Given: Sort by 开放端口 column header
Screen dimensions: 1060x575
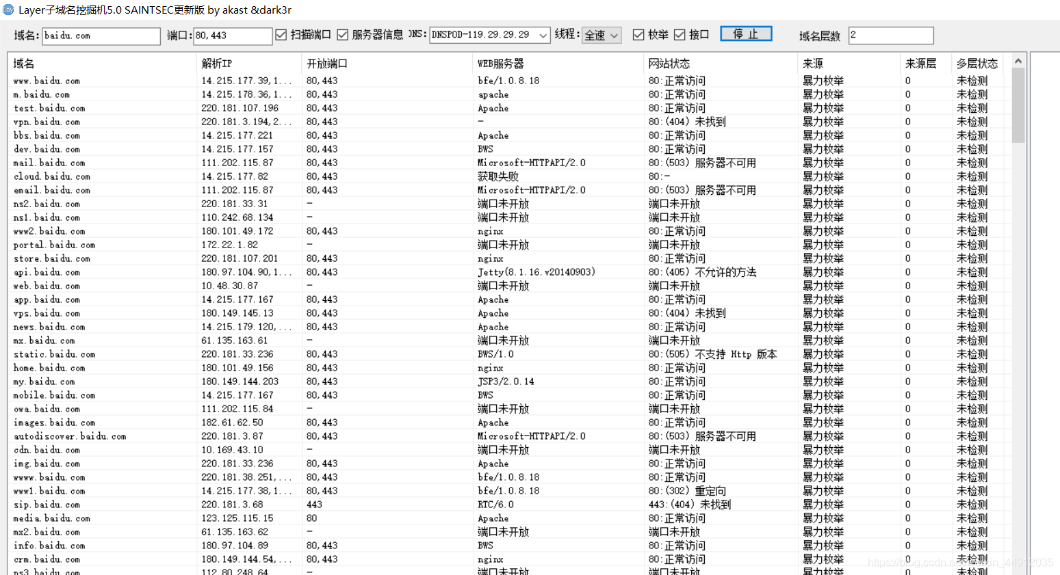Looking at the screenshot, I should point(387,64).
